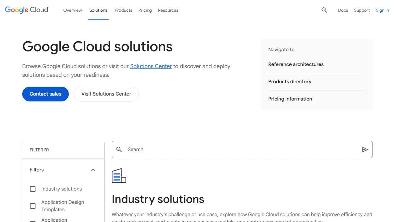The width and height of the screenshot is (395, 222).
Task: Click the Navigate to label
Action: (281, 50)
